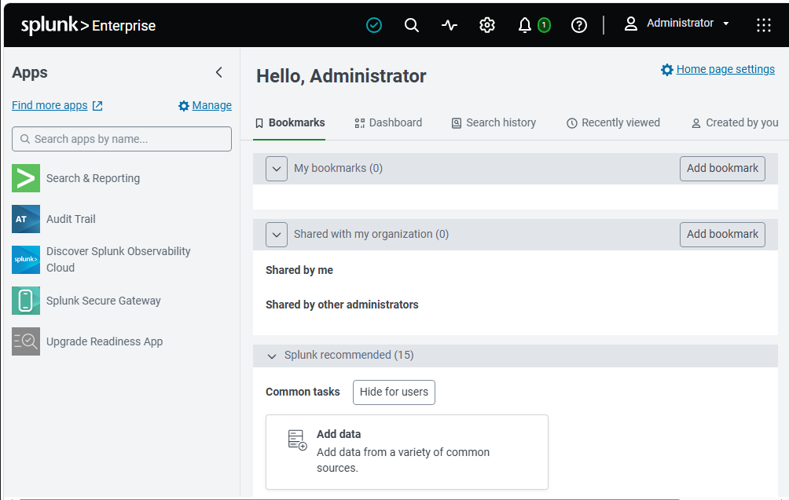
Task: Click the external link icon beside Find more apps
Action: point(97,105)
